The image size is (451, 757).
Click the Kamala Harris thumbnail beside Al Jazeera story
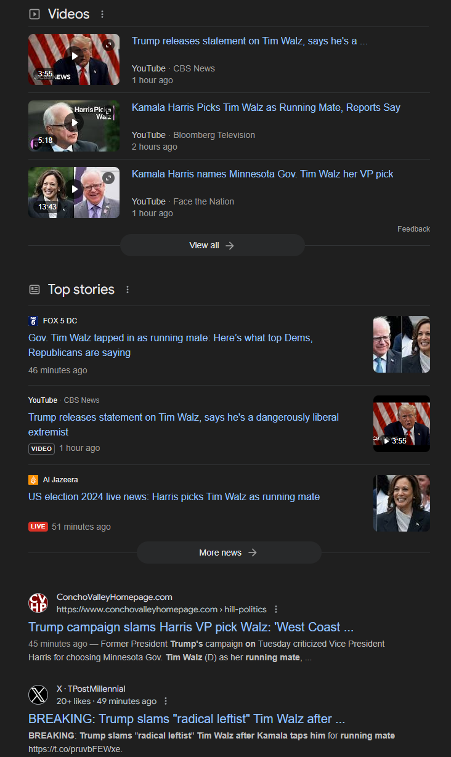(402, 503)
